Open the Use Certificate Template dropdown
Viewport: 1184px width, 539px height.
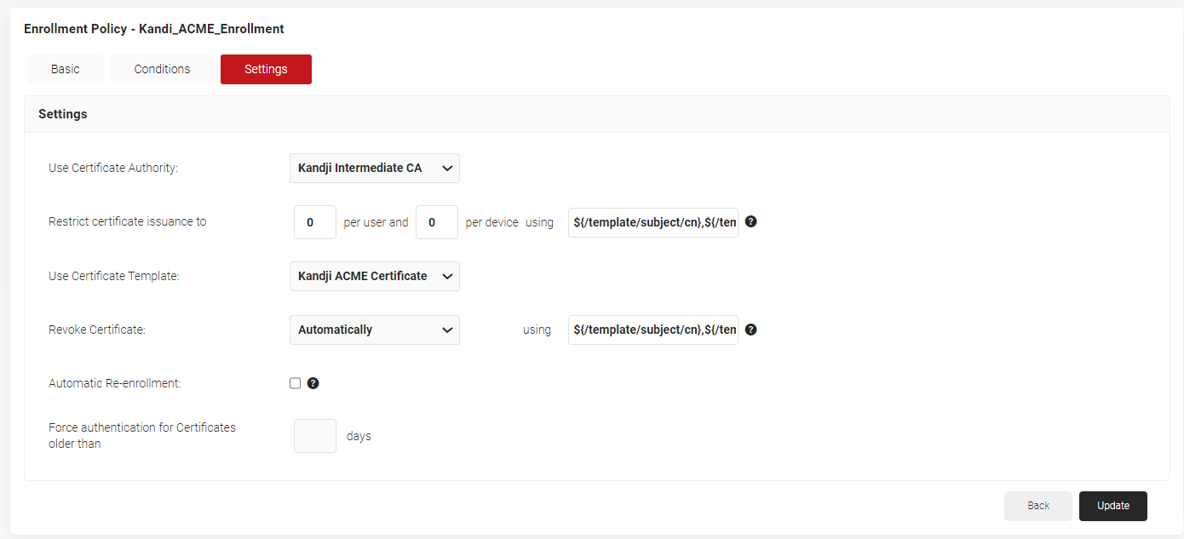click(375, 276)
